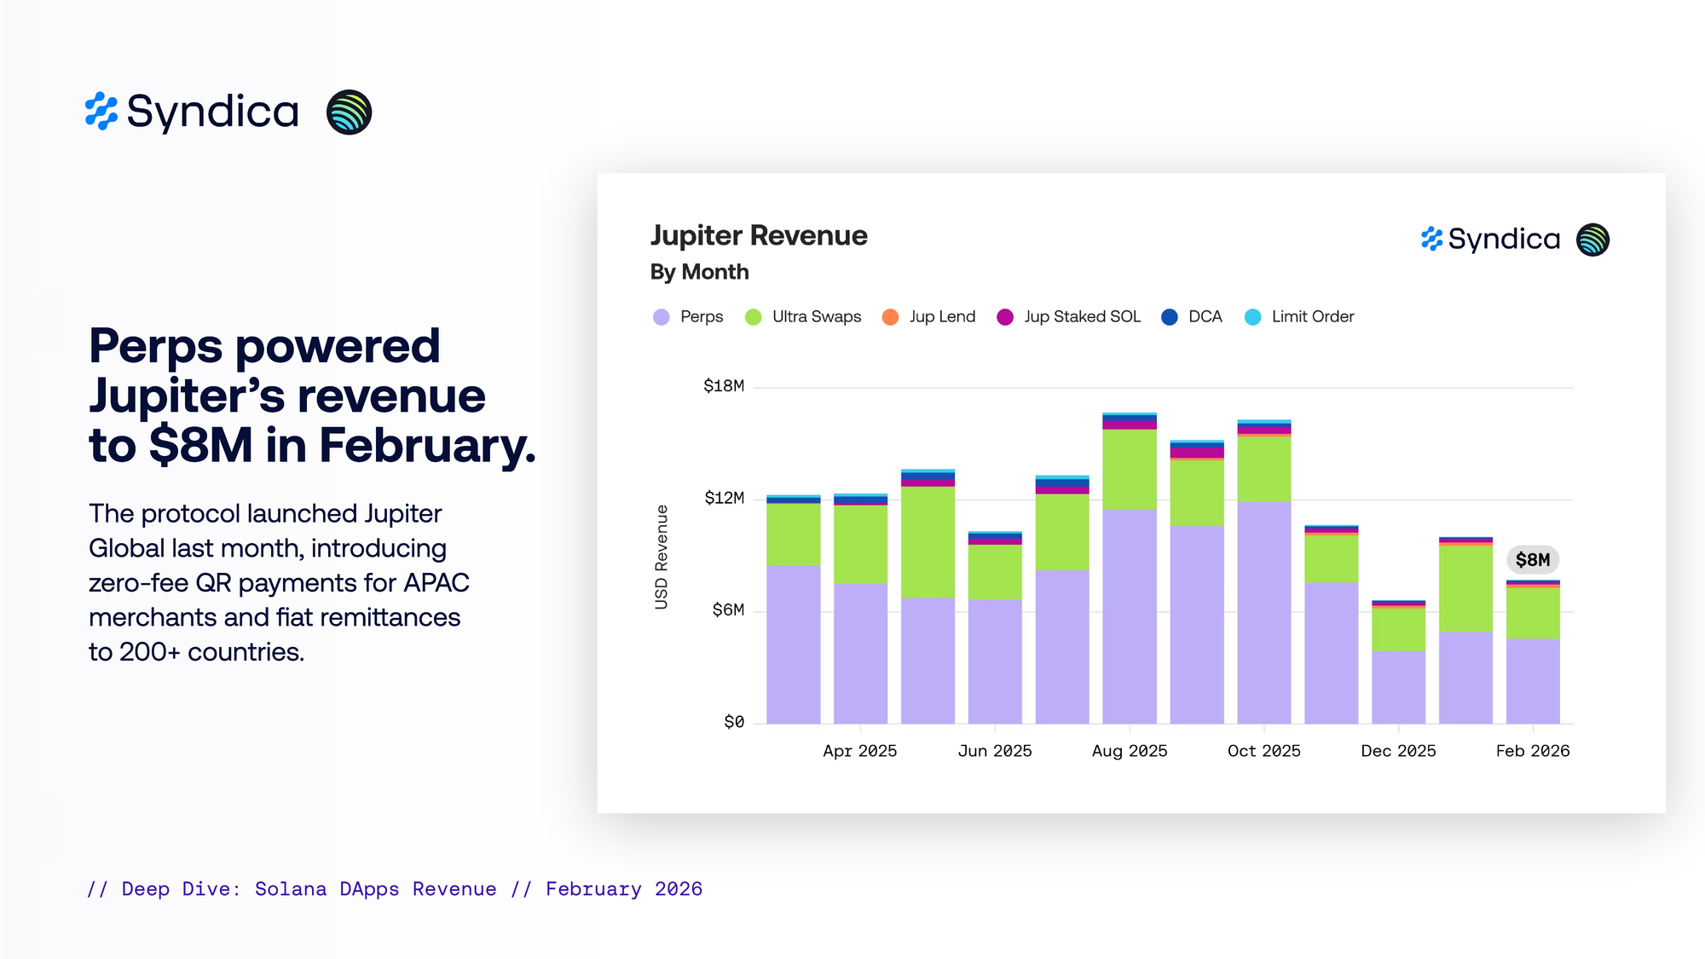1705x959 pixels.
Task: Click the Limit Order legend dot
Action: [x=1252, y=317]
